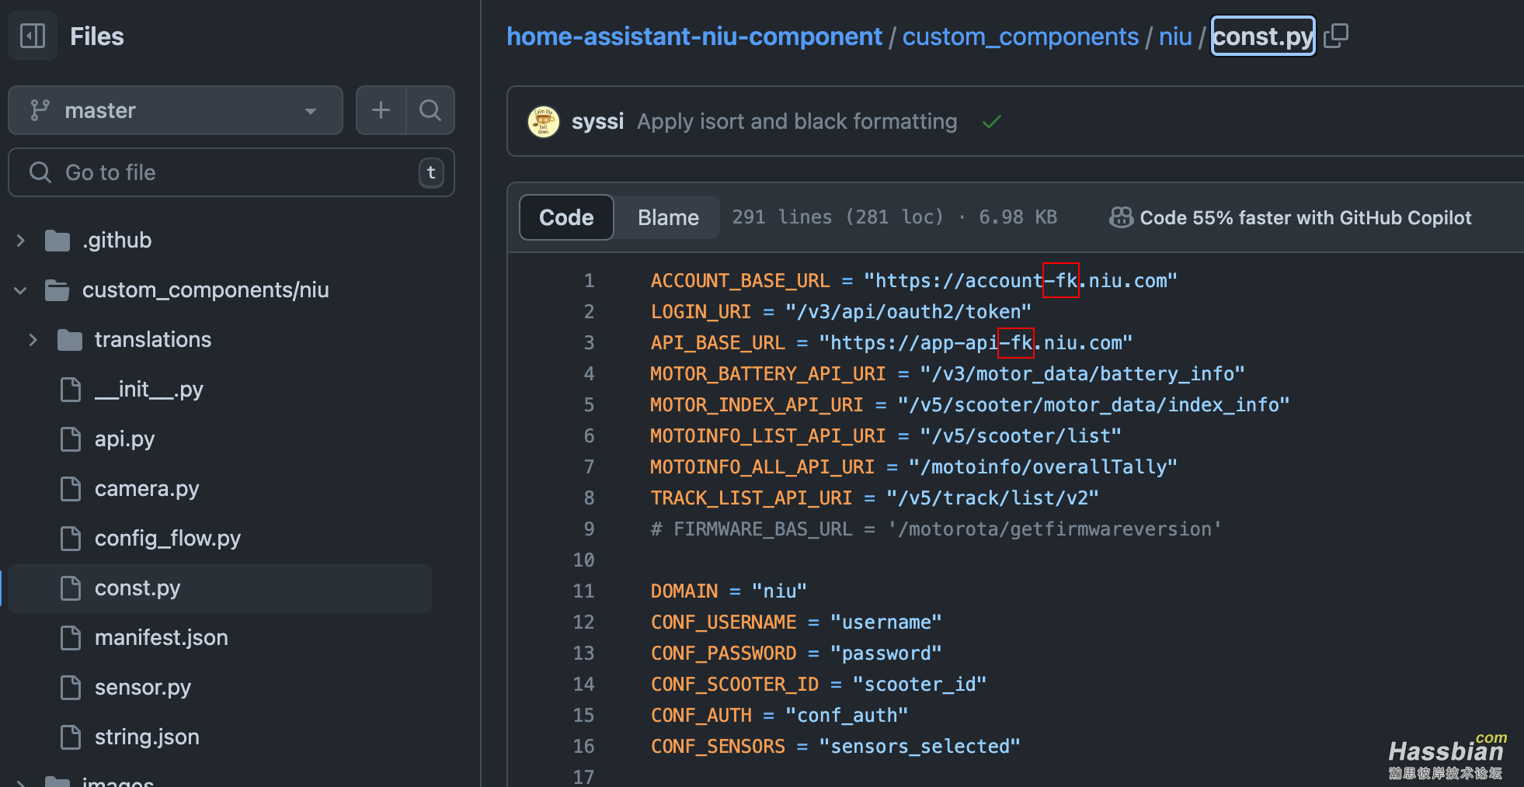Viewport: 1524px width, 787px height.
Task: Open the .github folder
Action: click(117, 241)
